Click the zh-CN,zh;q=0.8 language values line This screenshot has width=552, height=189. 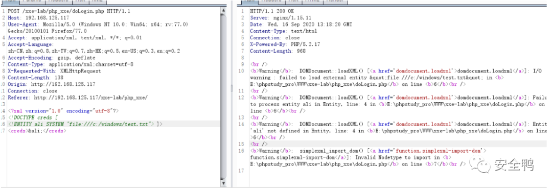coord(94,51)
